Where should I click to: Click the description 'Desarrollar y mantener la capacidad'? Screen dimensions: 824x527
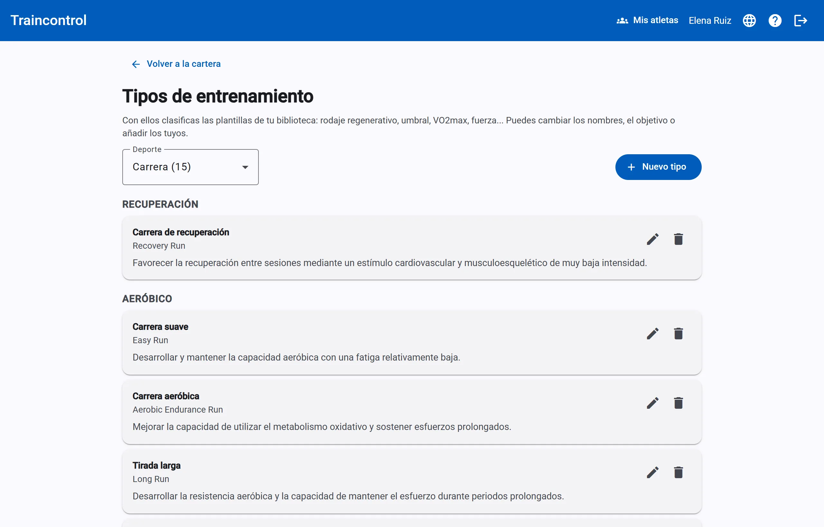tap(296, 357)
